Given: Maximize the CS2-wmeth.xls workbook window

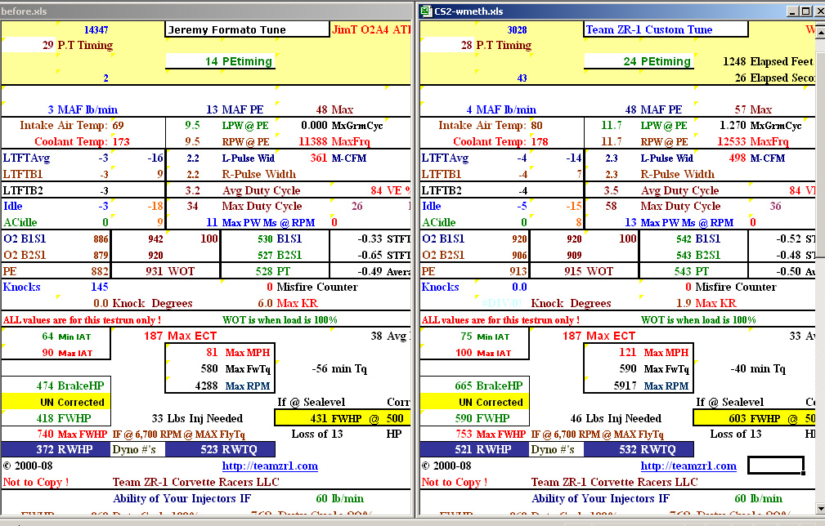Looking at the screenshot, I should point(805,11).
